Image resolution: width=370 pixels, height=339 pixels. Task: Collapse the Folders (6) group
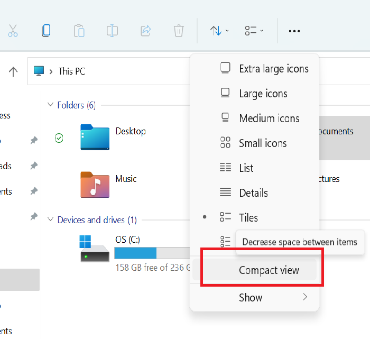click(x=51, y=105)
